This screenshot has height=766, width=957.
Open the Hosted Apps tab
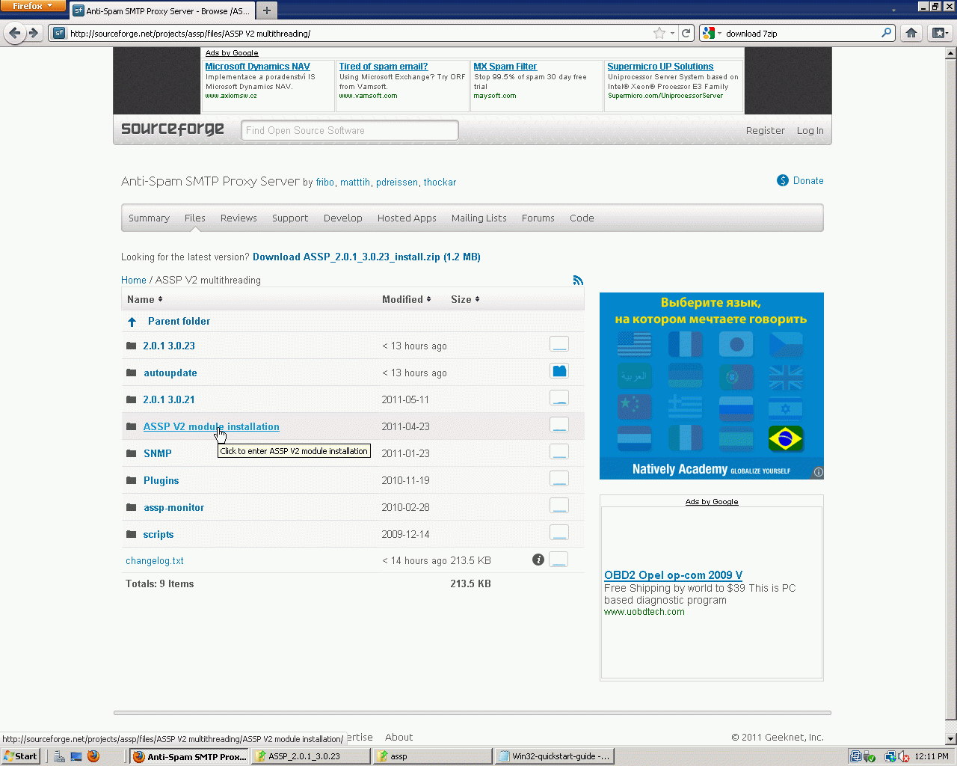[407, 218]
